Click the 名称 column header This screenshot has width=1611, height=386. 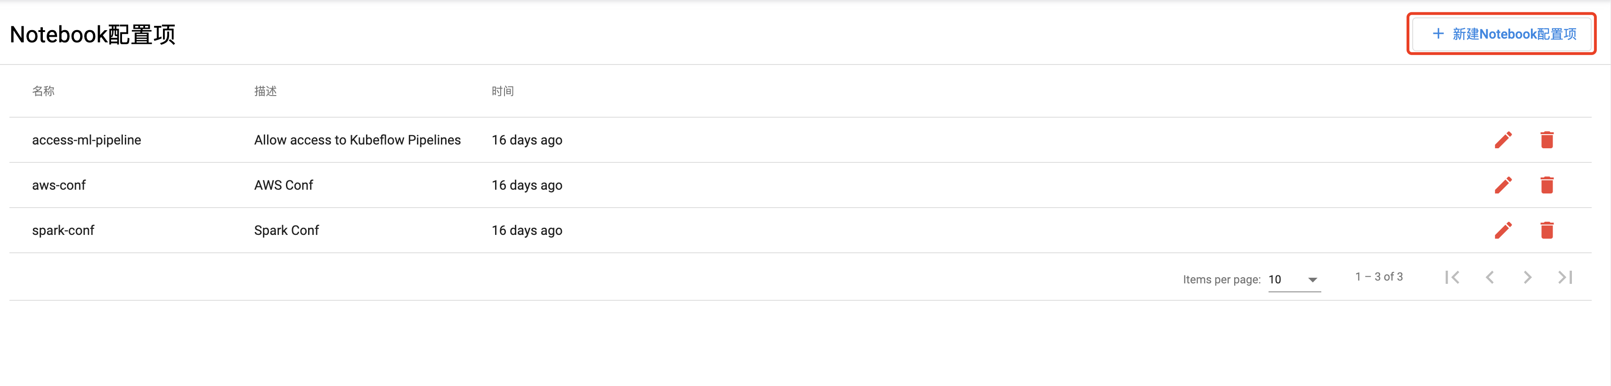[43, 91]
